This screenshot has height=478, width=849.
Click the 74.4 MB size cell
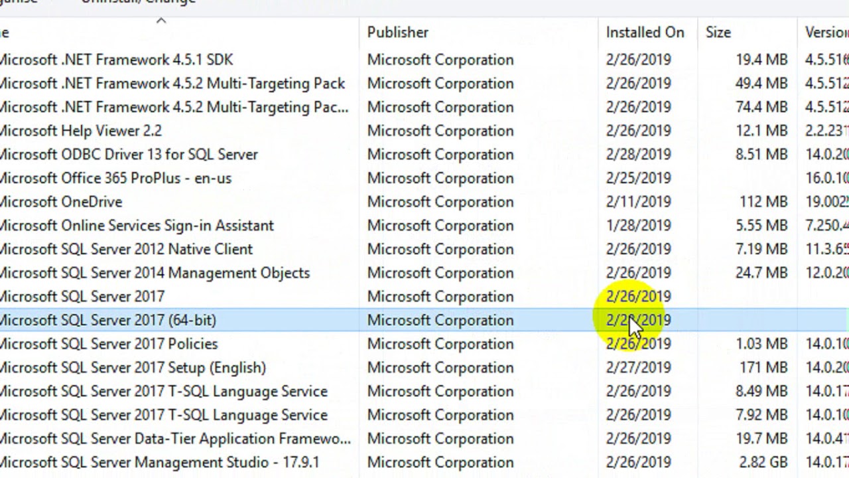tap(761, 107)
